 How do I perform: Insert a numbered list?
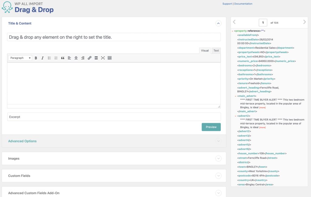coord(56,58)
